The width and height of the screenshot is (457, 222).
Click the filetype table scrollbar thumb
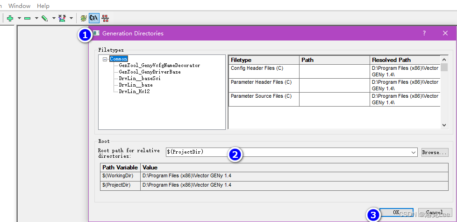coord(444,67)
